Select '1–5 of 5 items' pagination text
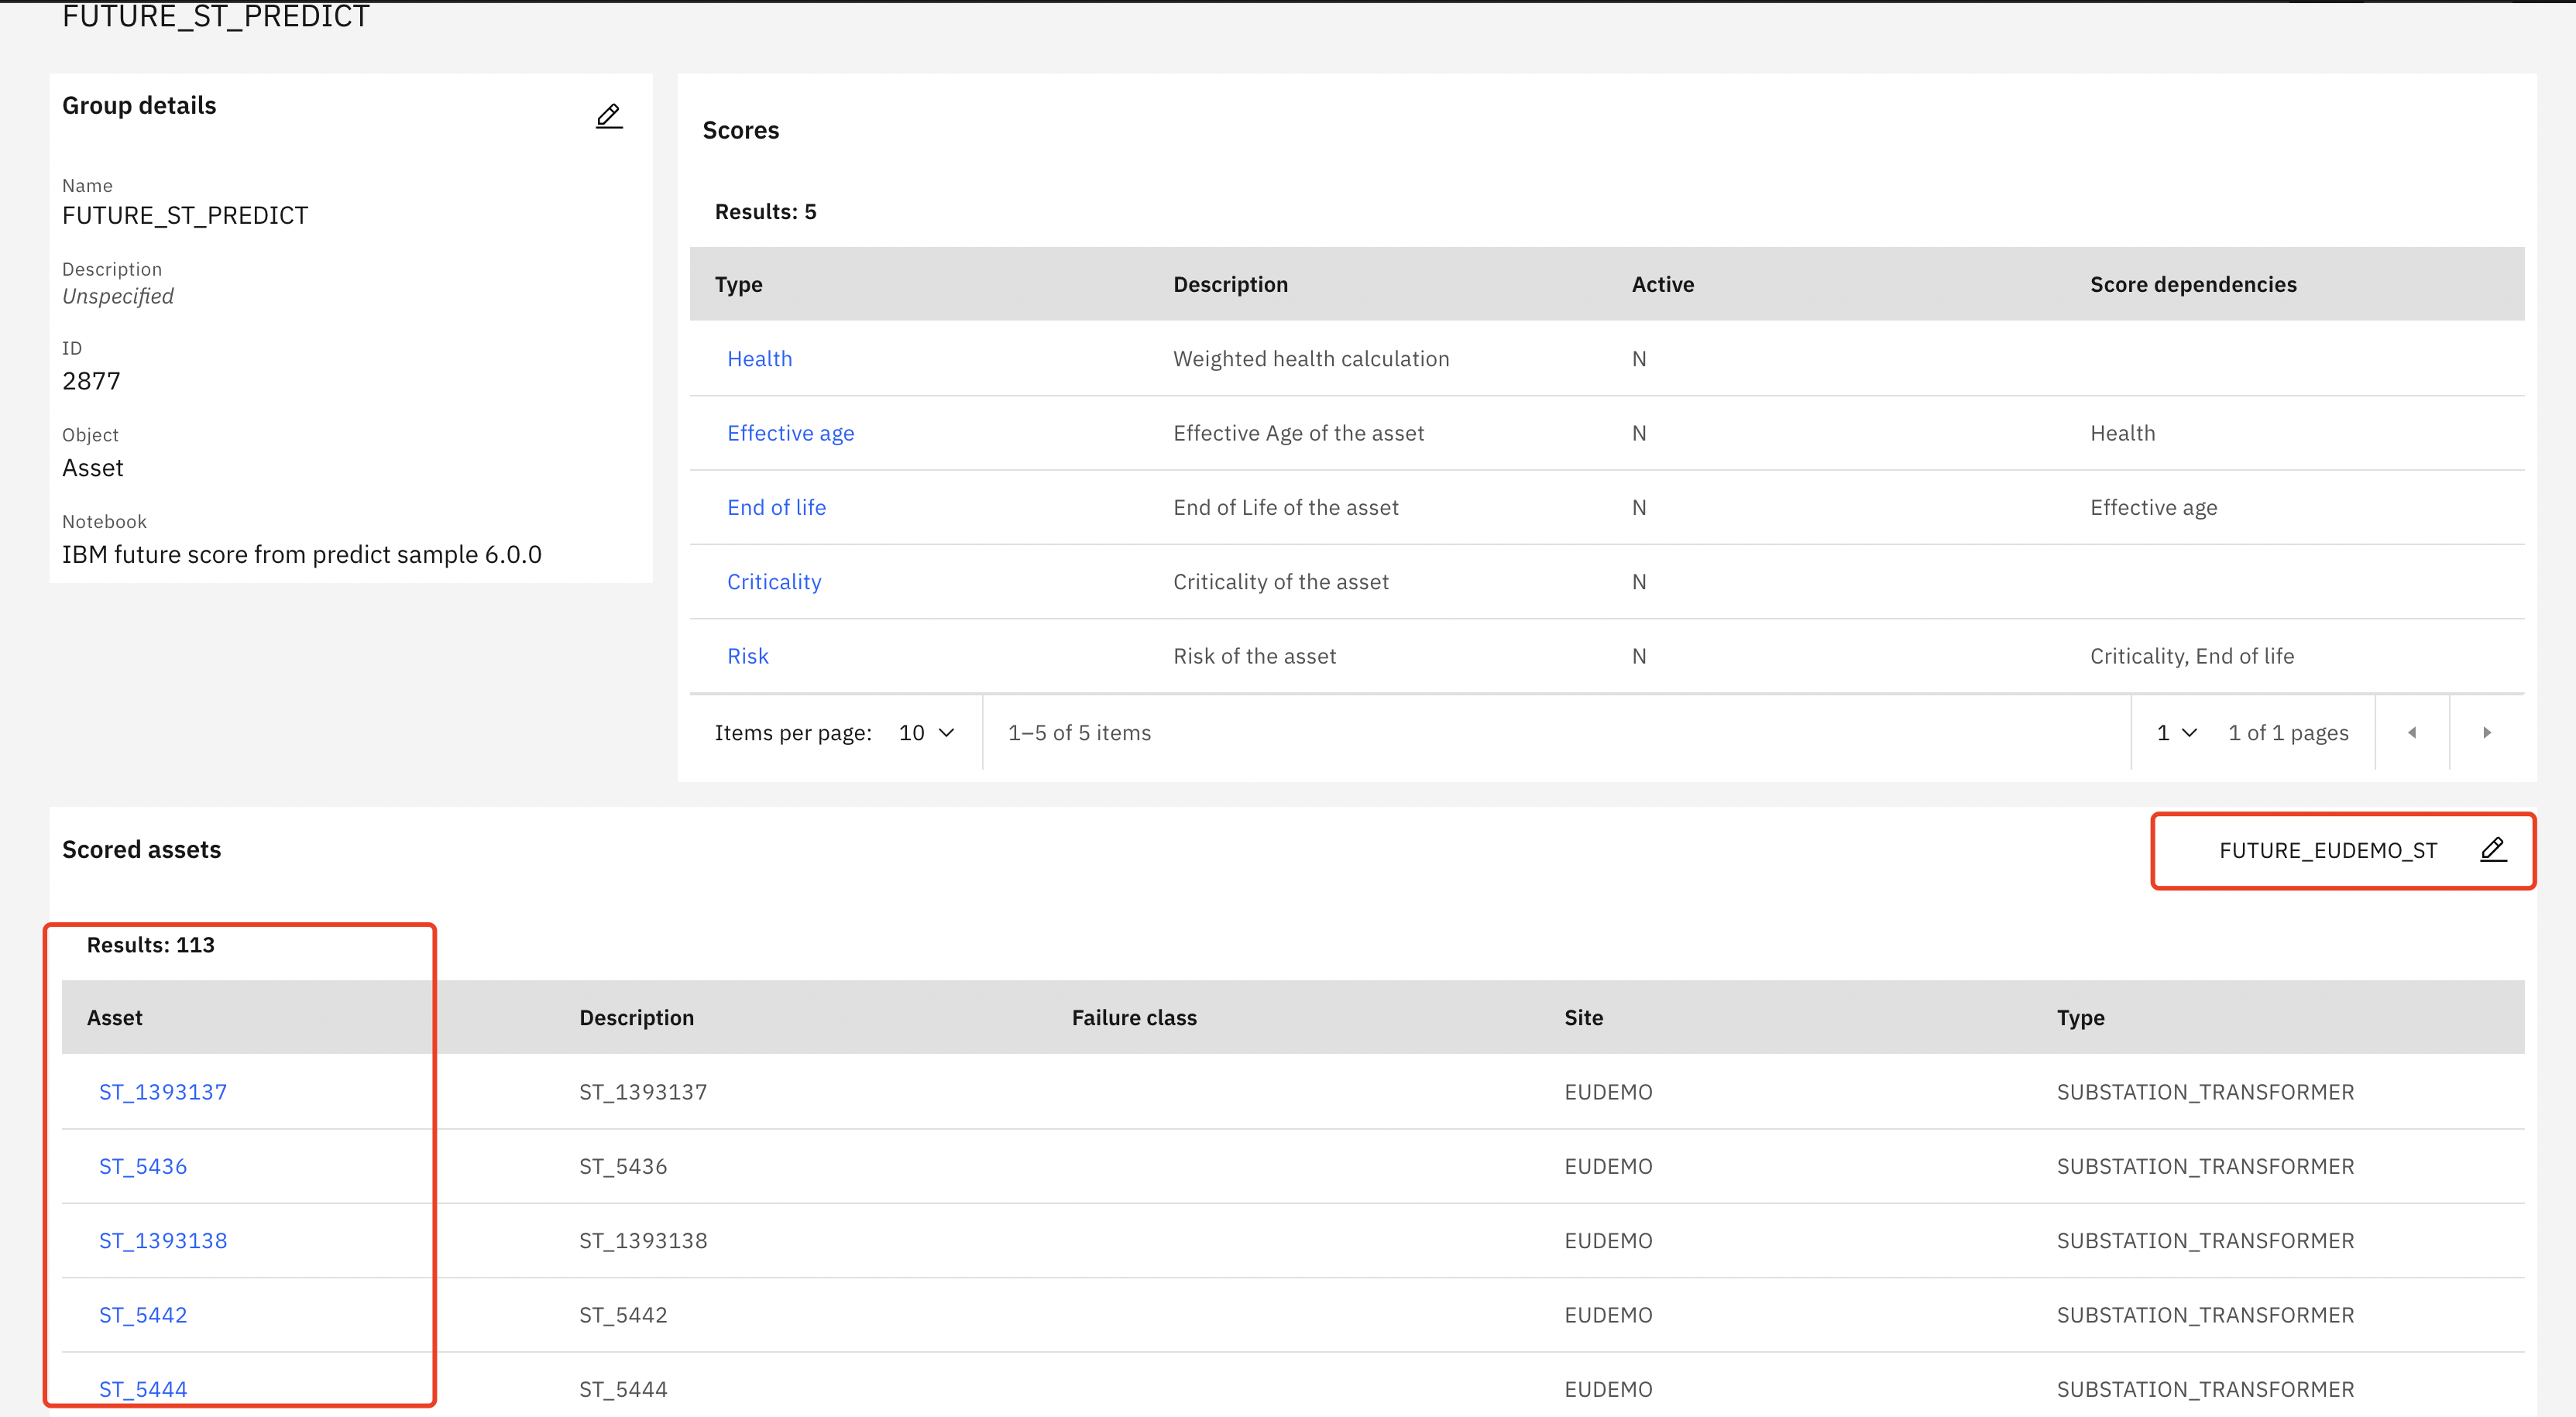 [1079, 733]
